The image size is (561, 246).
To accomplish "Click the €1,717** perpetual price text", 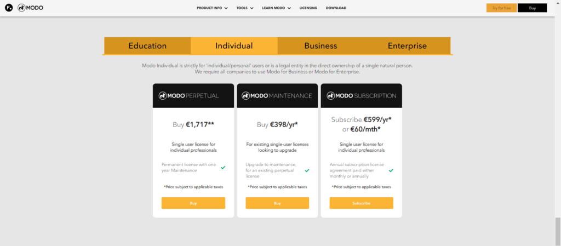I will pos(200,124).
